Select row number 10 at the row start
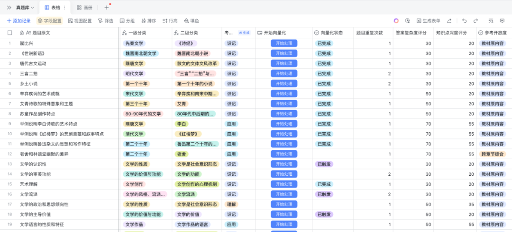 (10, 134)
